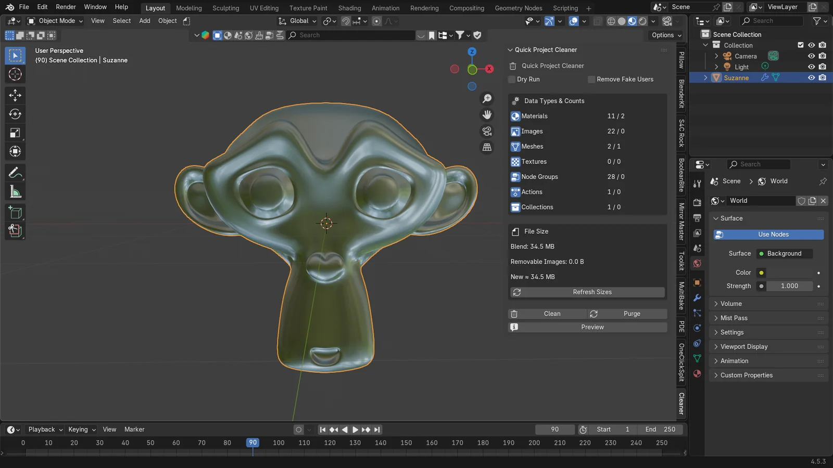Open the Modifier properties tab (wrench icon)
The image size is (833, 468).
coord(697,298)
